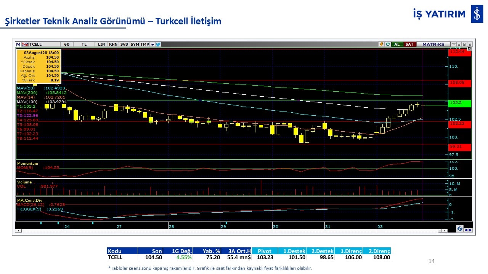This screenshot has height=274, width=488.
Task: Click the AL buy button
Action: (x=397, y=44)
